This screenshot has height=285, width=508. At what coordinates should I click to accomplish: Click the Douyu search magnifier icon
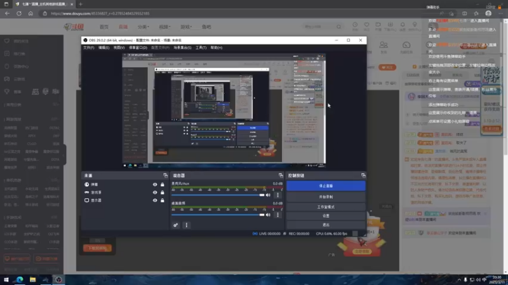[338, 27]
